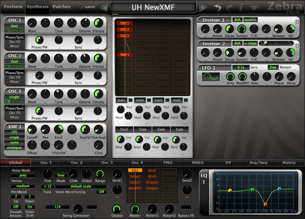Select the XMF1 module in the grid

(124, 54)
